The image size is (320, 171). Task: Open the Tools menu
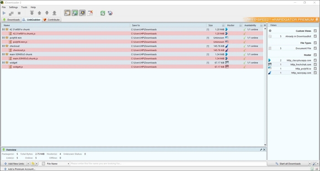click(x=24, y=7)
